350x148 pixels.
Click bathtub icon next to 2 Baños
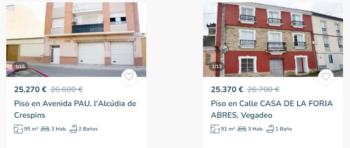[x=73, y=129]
